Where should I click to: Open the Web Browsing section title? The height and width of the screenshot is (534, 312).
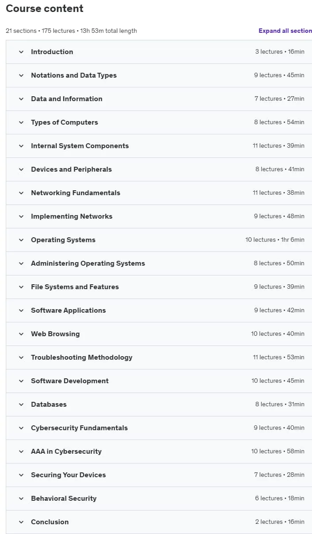[x=55, y=334]
